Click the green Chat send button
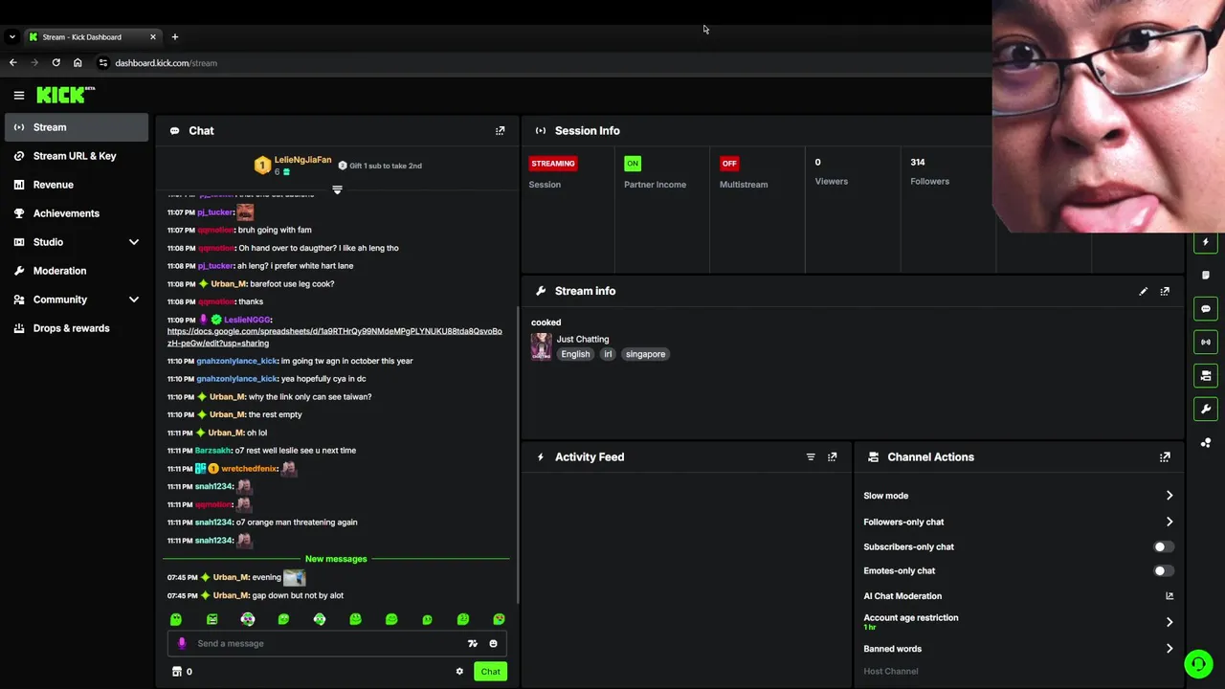Image resolution: width=1225 pixels, height=689 pixels. pos(490,672)
